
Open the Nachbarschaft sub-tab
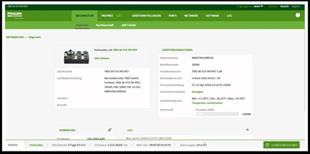pyautogui.click(x=105, y=25)
